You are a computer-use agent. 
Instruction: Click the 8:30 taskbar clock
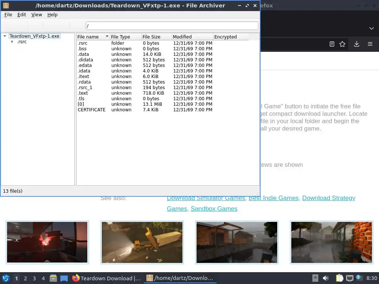[372, 278]
